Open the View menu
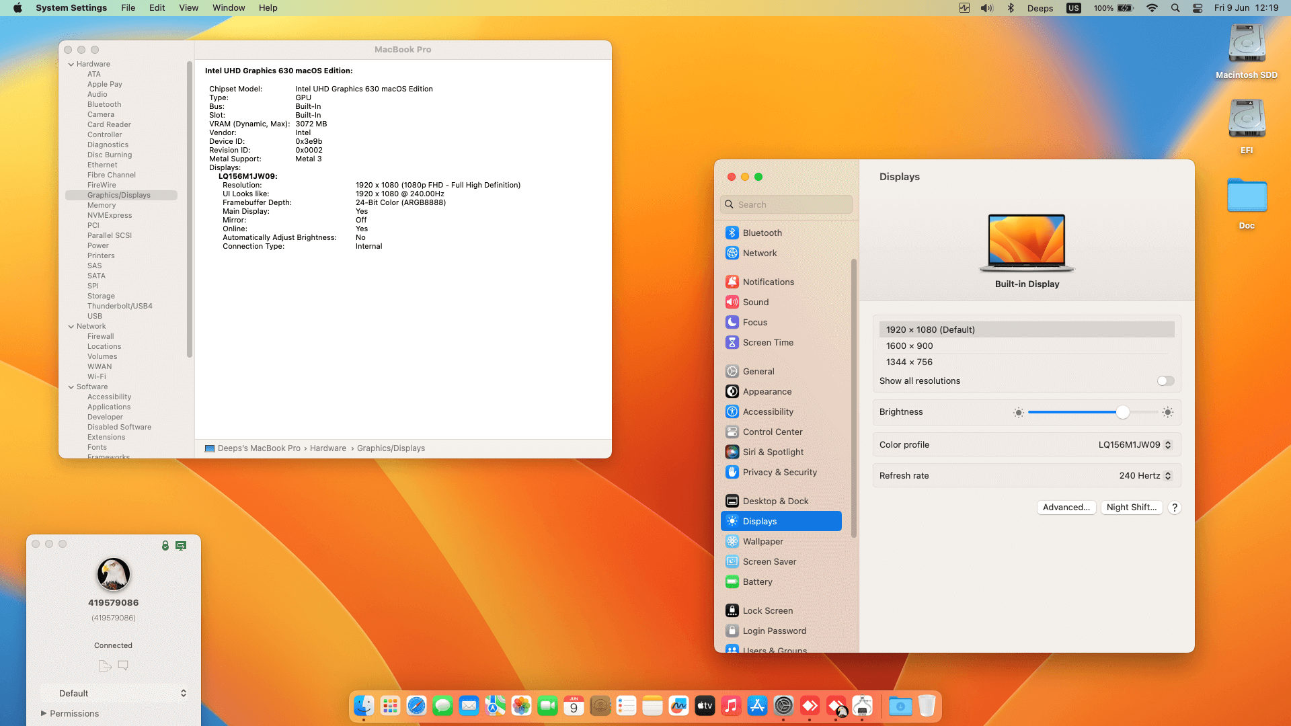 tap(188, 8)
